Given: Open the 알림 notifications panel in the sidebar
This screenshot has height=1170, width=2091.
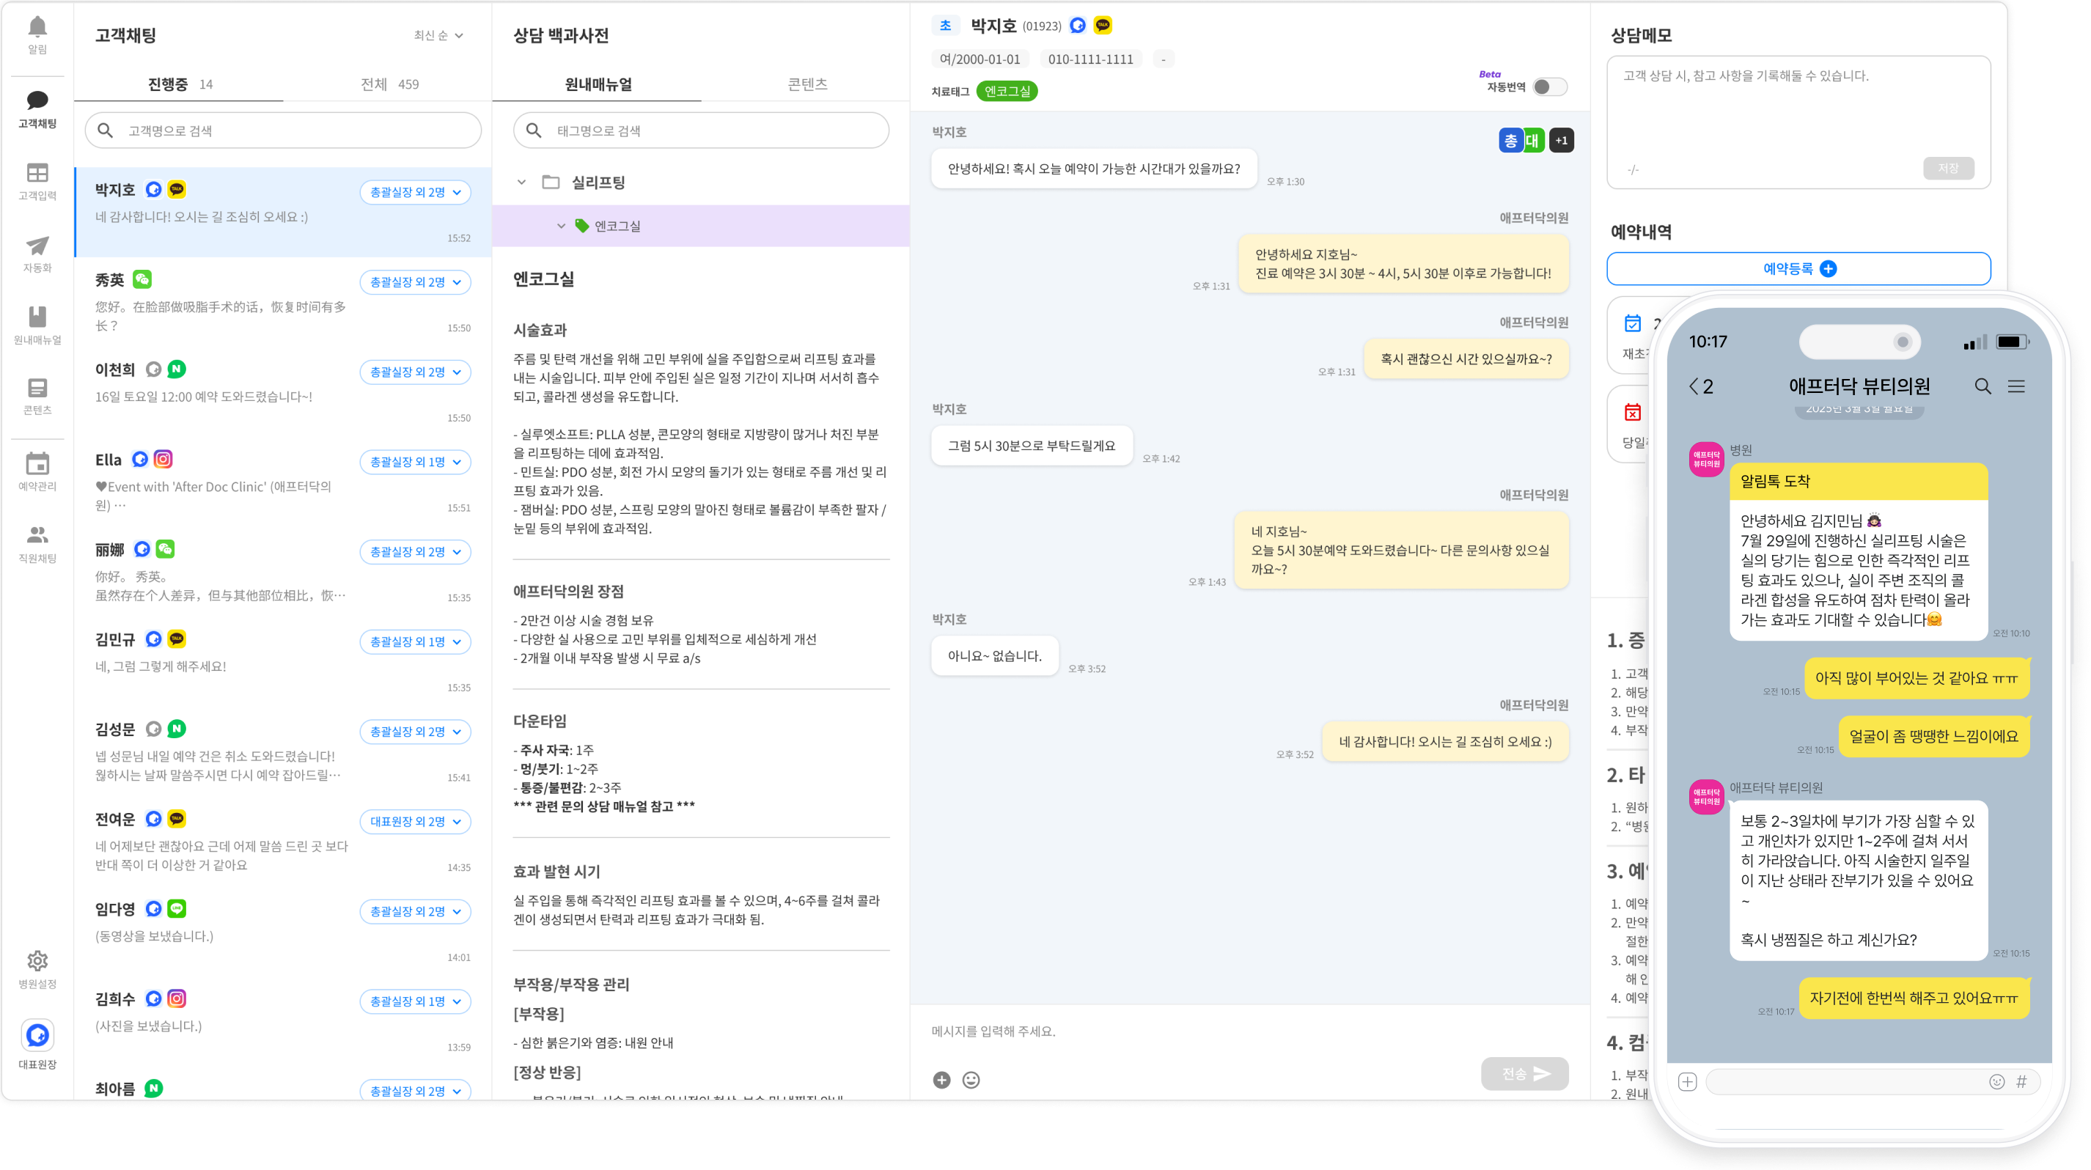Looking at the screenshot, I should click(37, 36).
